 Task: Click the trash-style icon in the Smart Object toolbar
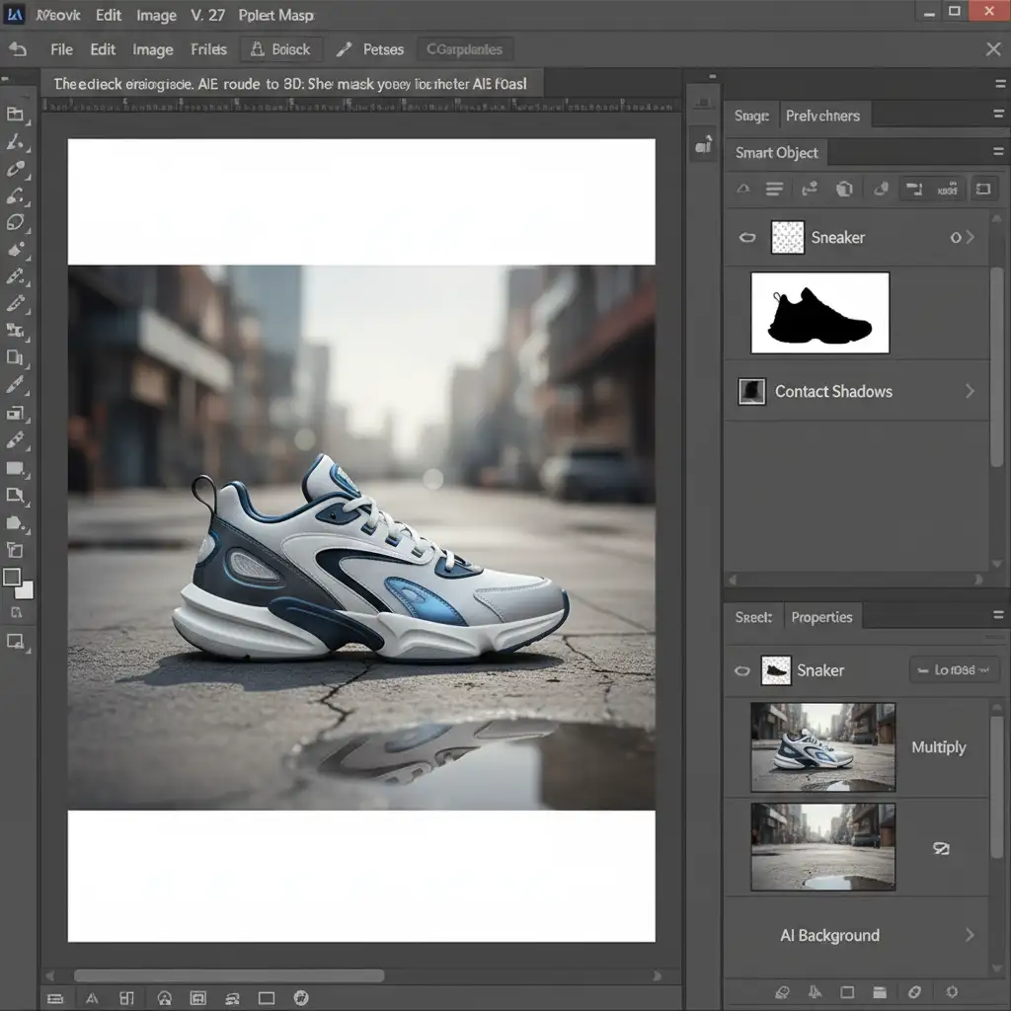[844, 189]
